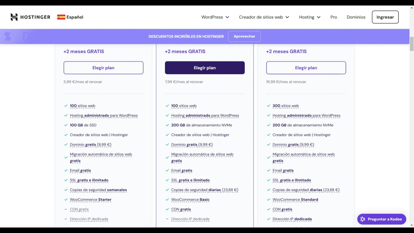Click checkmark beside first plan's 100 sitios web
Image resolution: width=414 pixels, height=233 pixels.
point(66,106)
